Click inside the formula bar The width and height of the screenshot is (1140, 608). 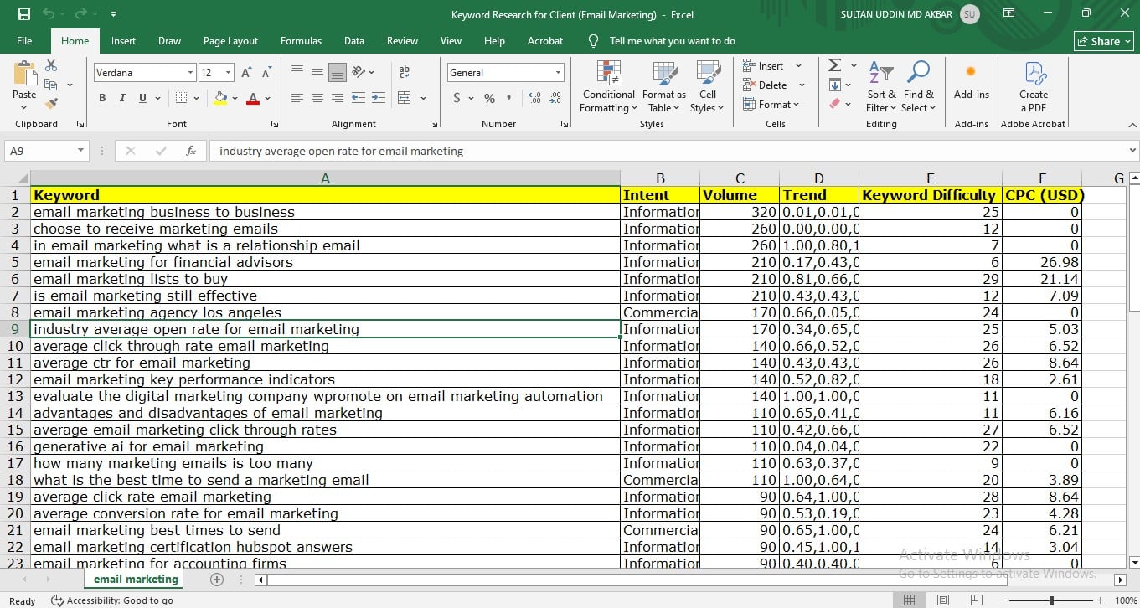point(503,151)
